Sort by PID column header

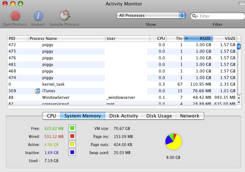[x=18, y=38]
